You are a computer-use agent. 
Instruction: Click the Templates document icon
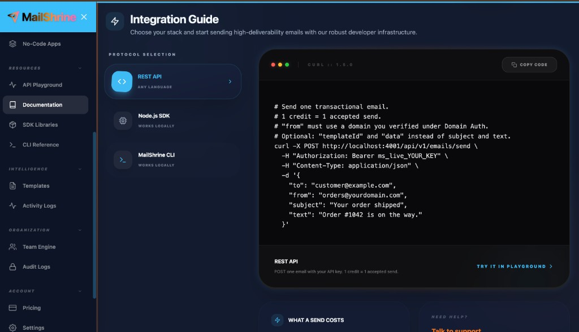click(12, 186)
